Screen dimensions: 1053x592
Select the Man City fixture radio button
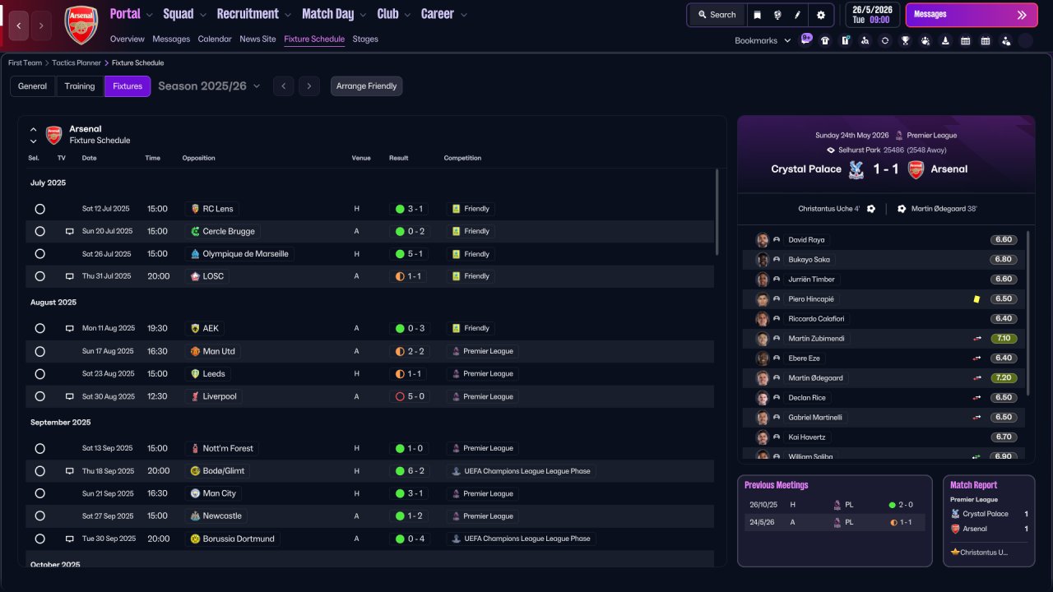click(39, 493)
